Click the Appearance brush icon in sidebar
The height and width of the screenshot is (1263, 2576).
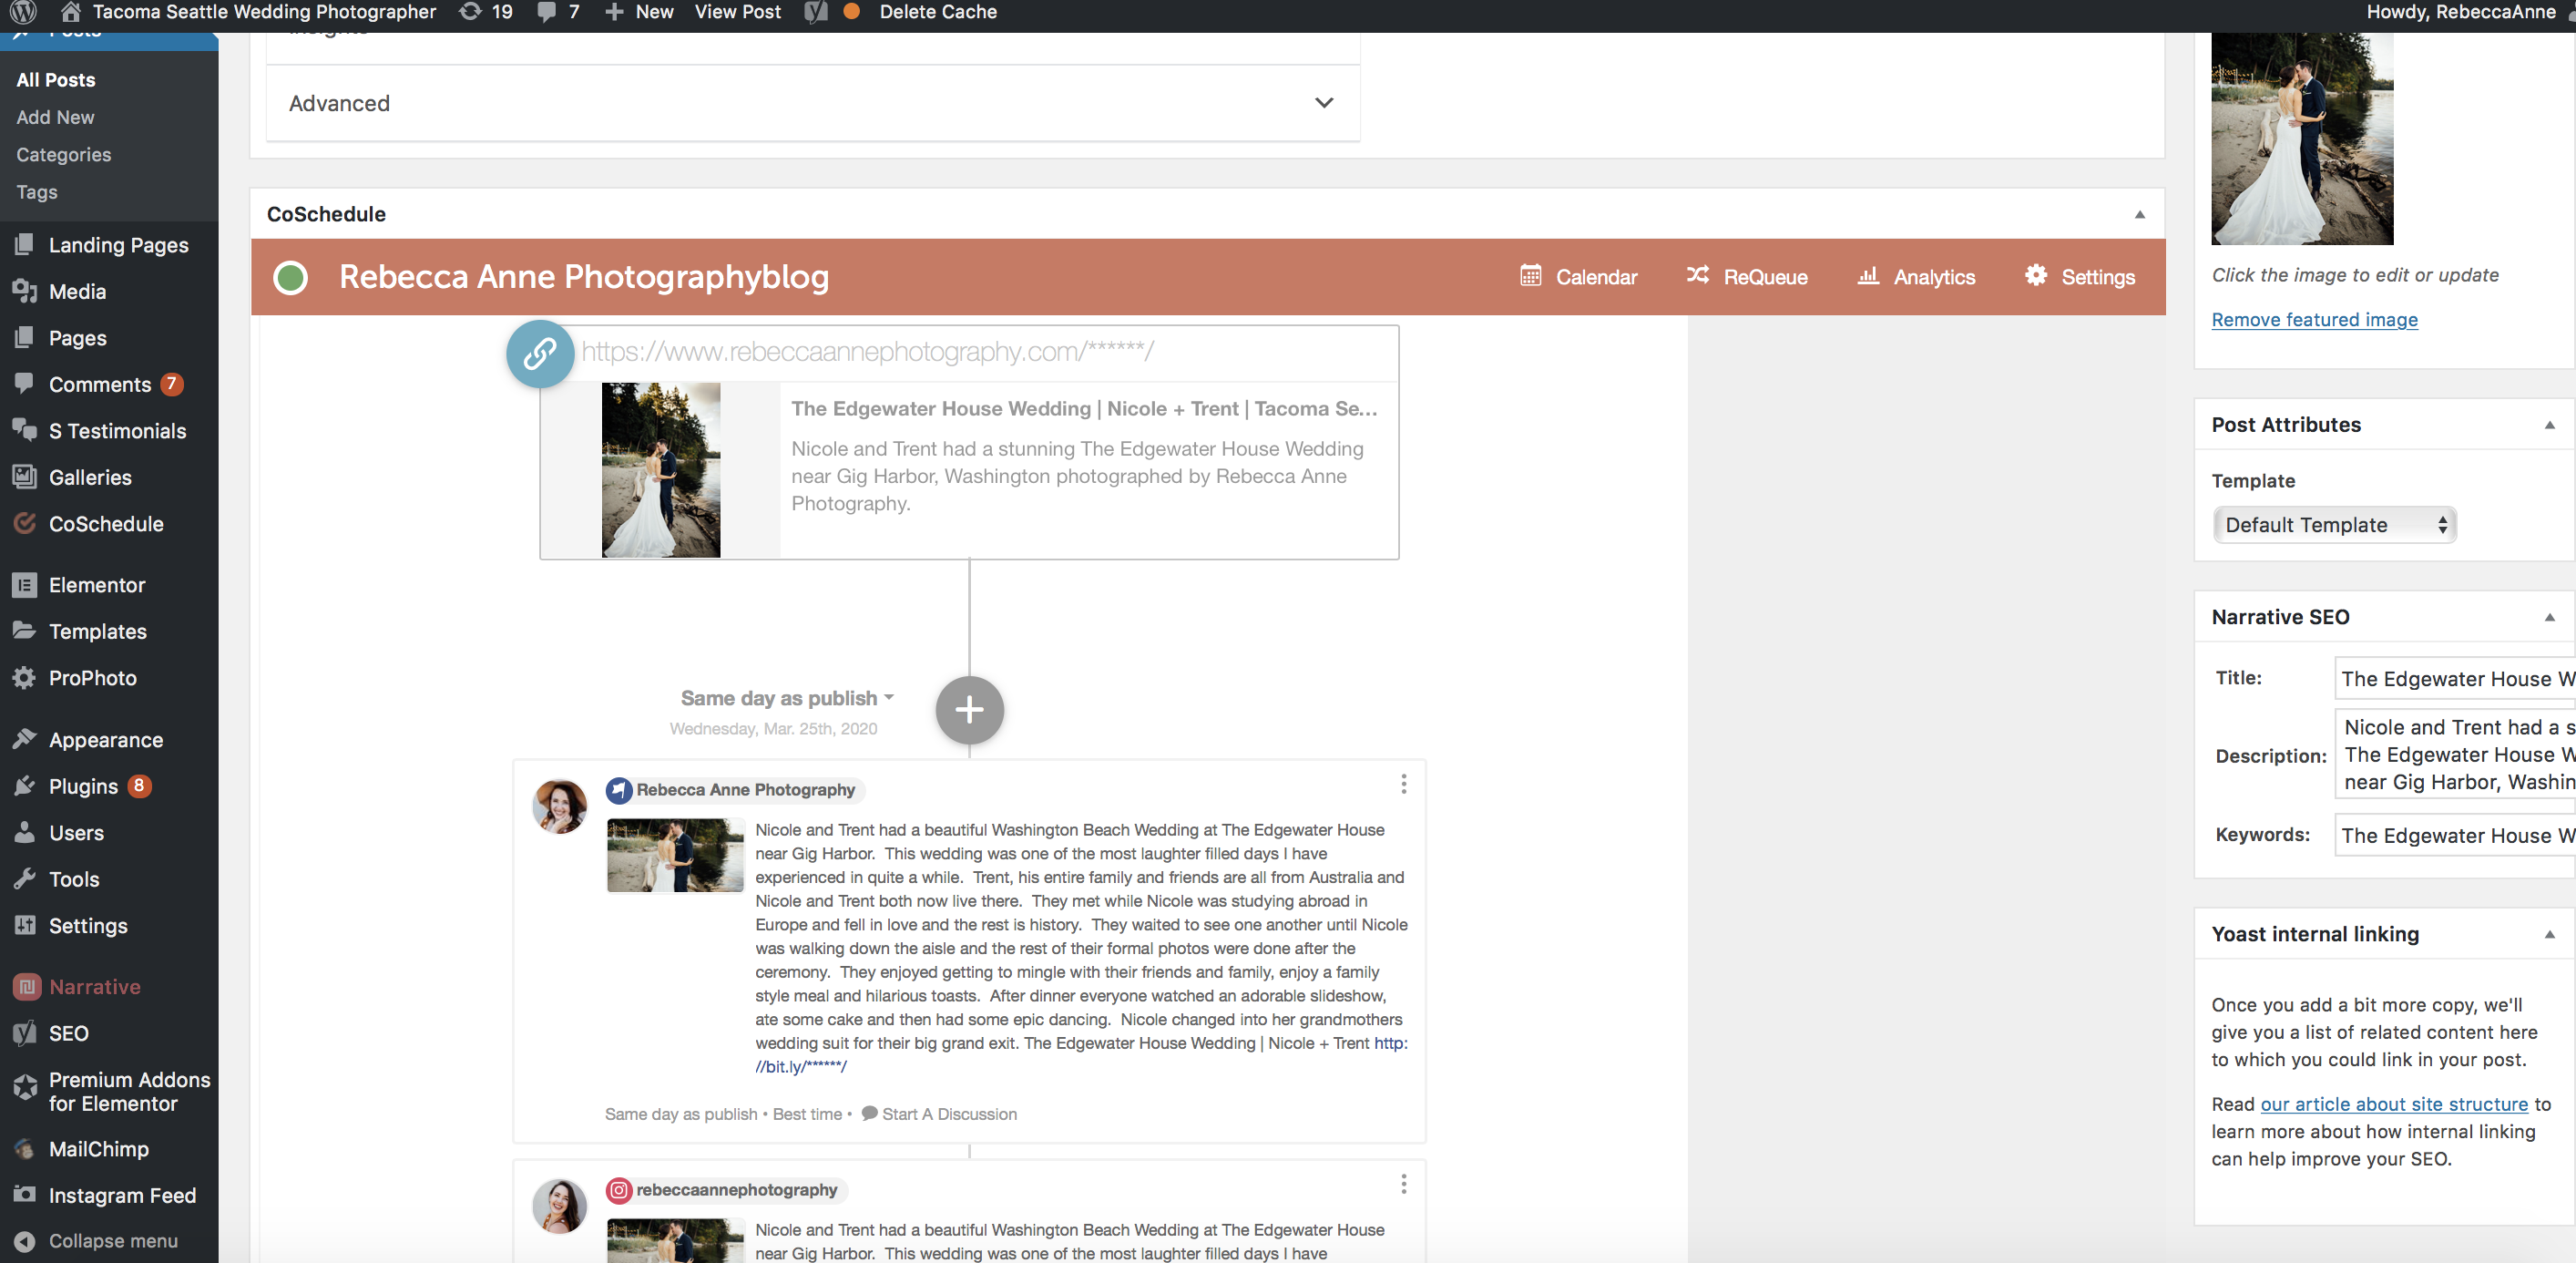point(24,740)
